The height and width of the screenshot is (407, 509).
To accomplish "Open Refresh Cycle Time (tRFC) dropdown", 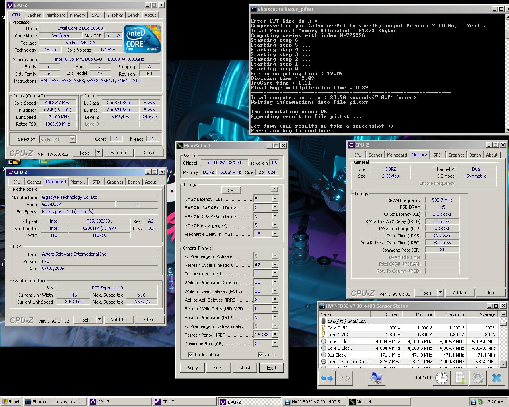I will 275,265.
